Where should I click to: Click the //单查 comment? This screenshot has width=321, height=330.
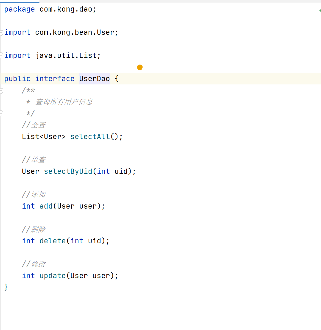[34, 160]
